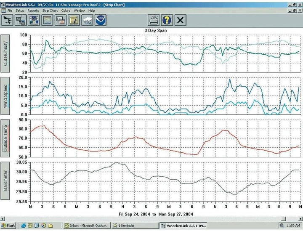The height and width of the screenshot is (231, 303).
Task: Click the Outside Temp chart button
Action: pyautogui.click(x=5, y=138)
